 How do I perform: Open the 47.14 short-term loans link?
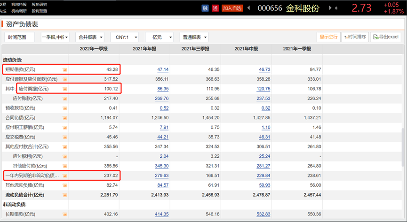click(x=163, y=69)
